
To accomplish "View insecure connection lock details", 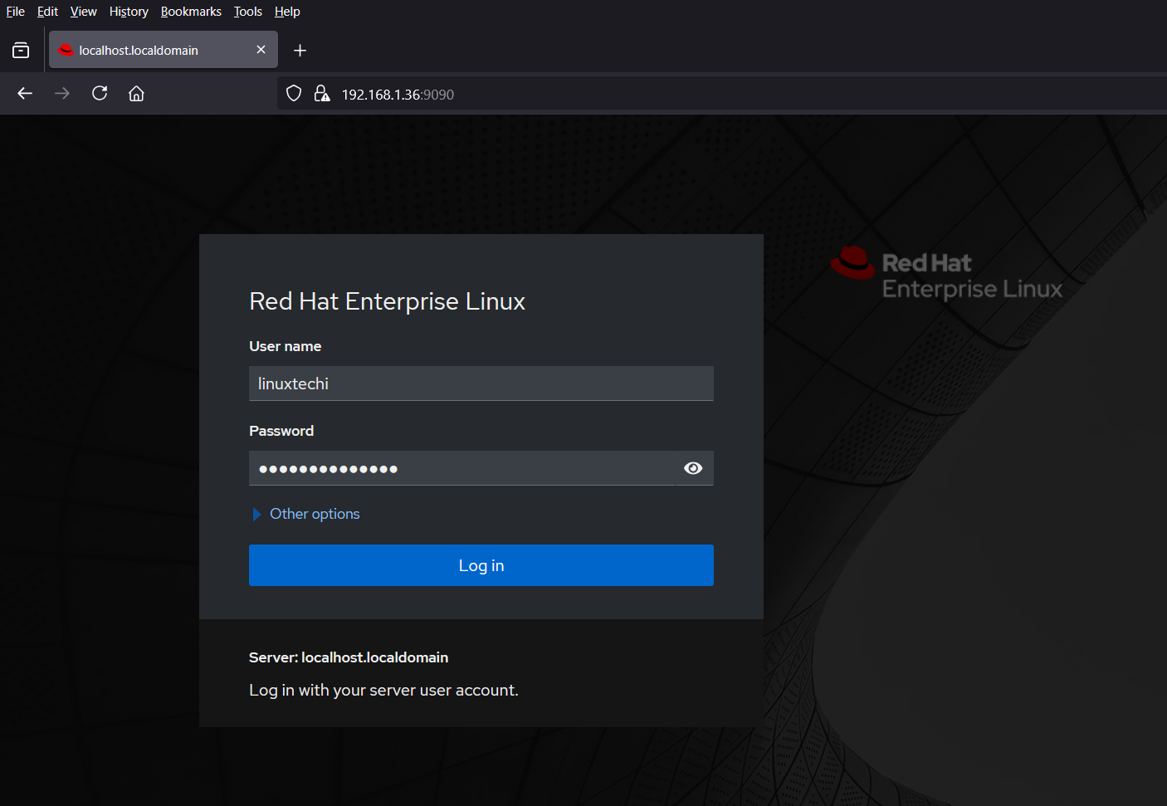I will [x=322, y=94].
